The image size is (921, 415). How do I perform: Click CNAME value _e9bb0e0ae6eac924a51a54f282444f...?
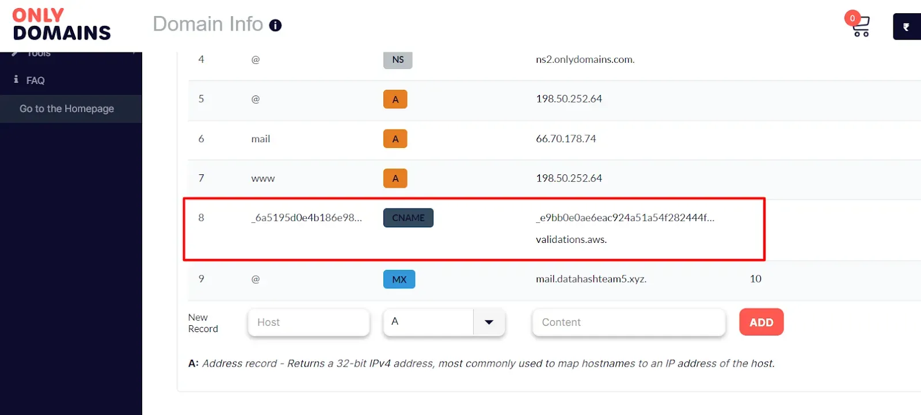tap(625, 218)
